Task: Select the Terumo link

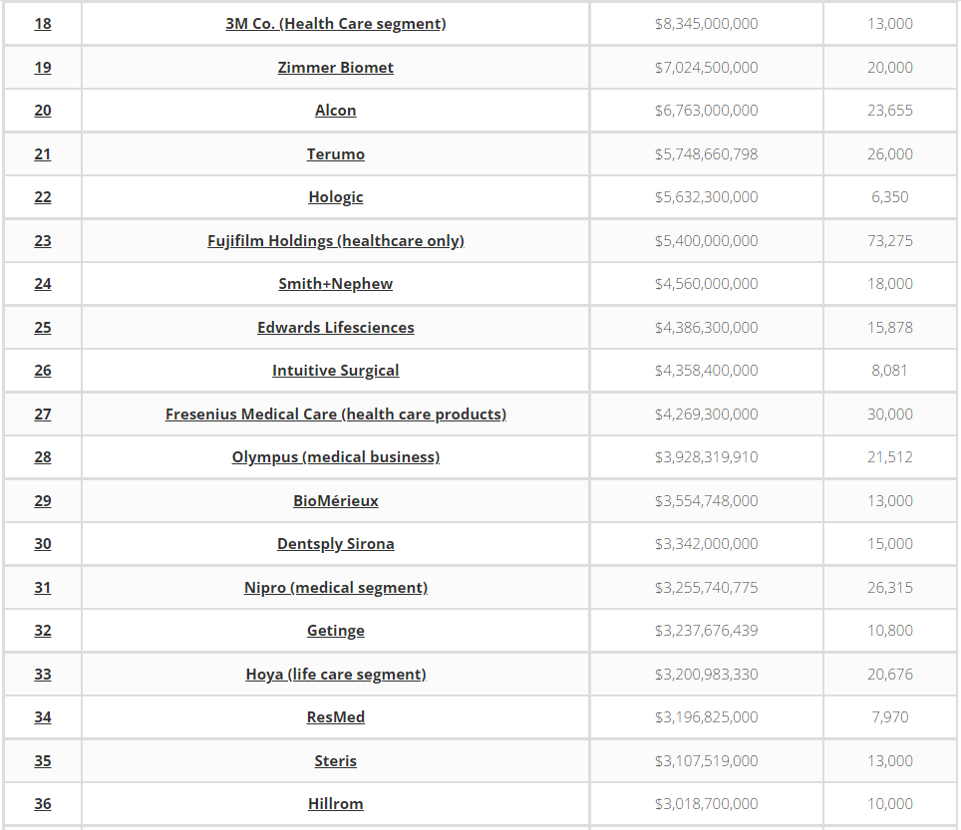Action: 335,153
